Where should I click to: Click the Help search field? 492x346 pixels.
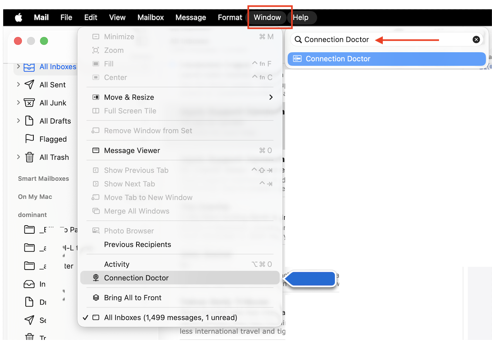387,39
